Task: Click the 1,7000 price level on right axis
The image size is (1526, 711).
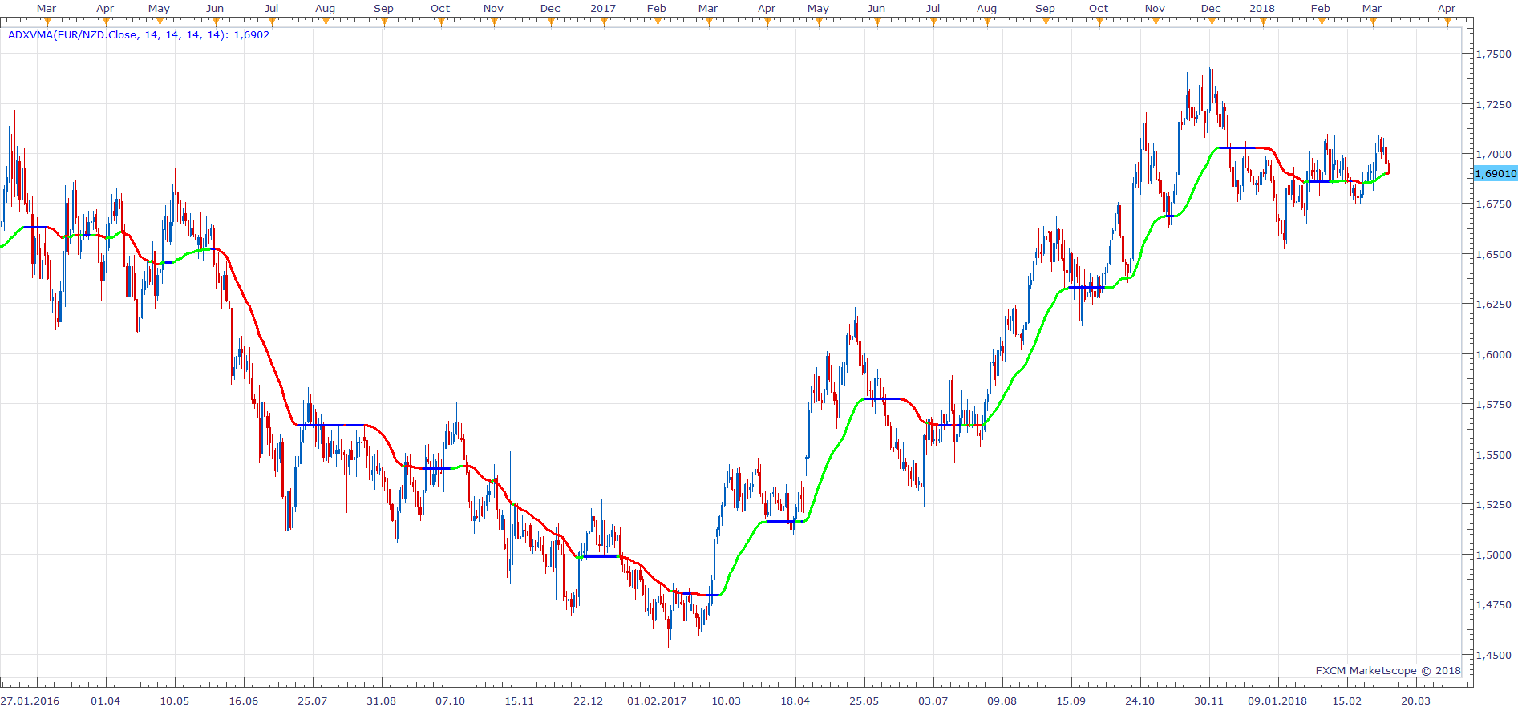Action: tap(1494, 154)
